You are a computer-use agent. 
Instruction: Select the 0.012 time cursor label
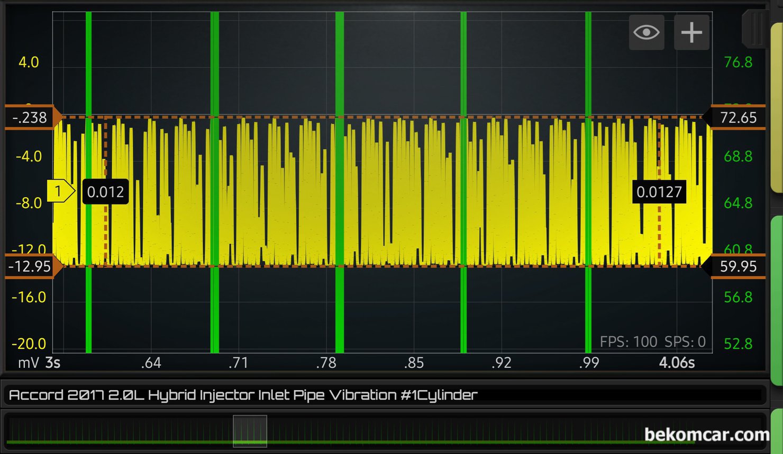pyautogui.click(x=105, y=192)
